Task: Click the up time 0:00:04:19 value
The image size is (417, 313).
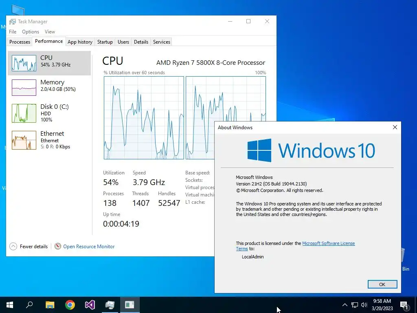Action: 121,224
